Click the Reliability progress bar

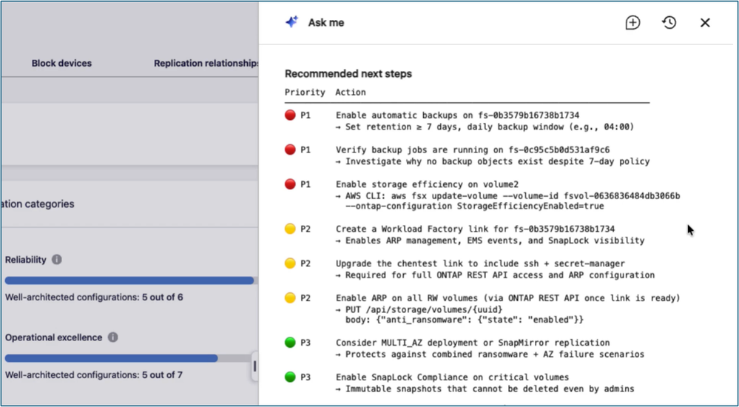[x=131, y=280]
